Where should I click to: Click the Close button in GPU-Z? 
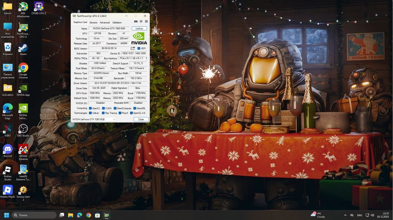tap(141, 119)
